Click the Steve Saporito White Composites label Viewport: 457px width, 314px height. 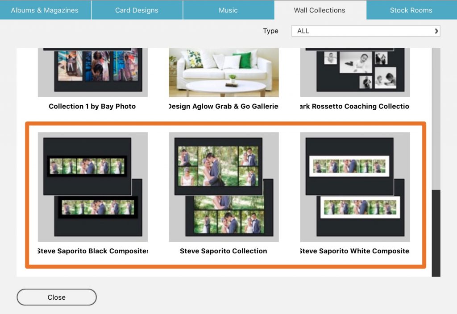click(355, 251)
